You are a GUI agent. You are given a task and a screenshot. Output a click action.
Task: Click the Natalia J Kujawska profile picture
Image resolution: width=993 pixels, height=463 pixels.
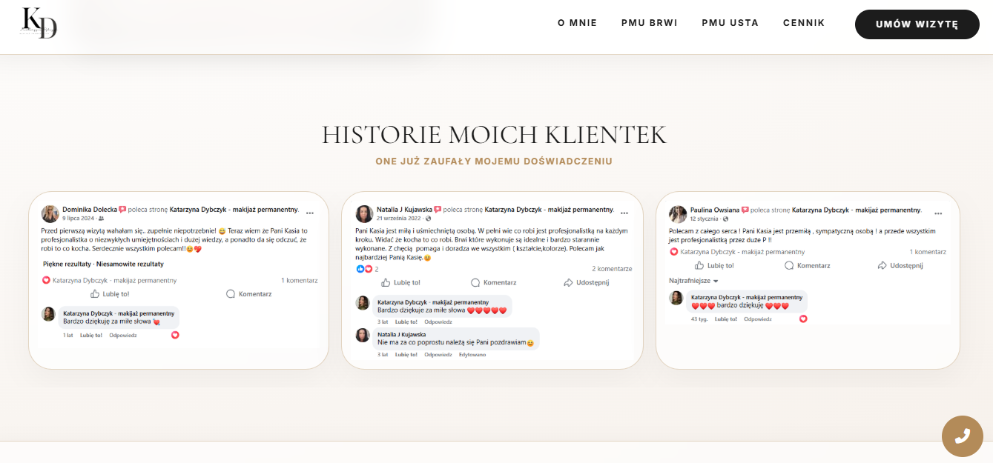[x=365, y=213]
